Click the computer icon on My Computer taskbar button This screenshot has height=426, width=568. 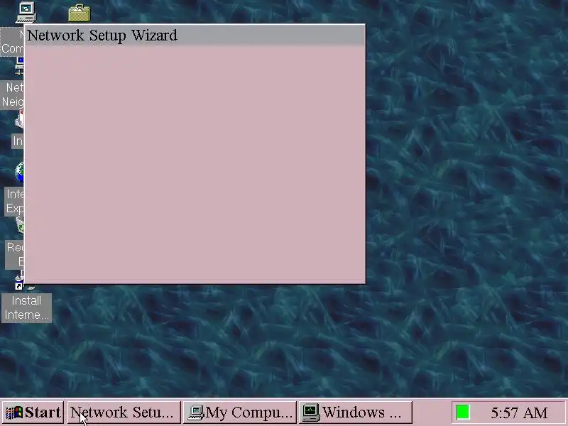pos(196,413)
